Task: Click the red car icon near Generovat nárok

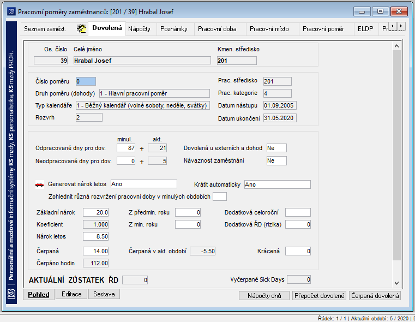Action: [40, 184]
